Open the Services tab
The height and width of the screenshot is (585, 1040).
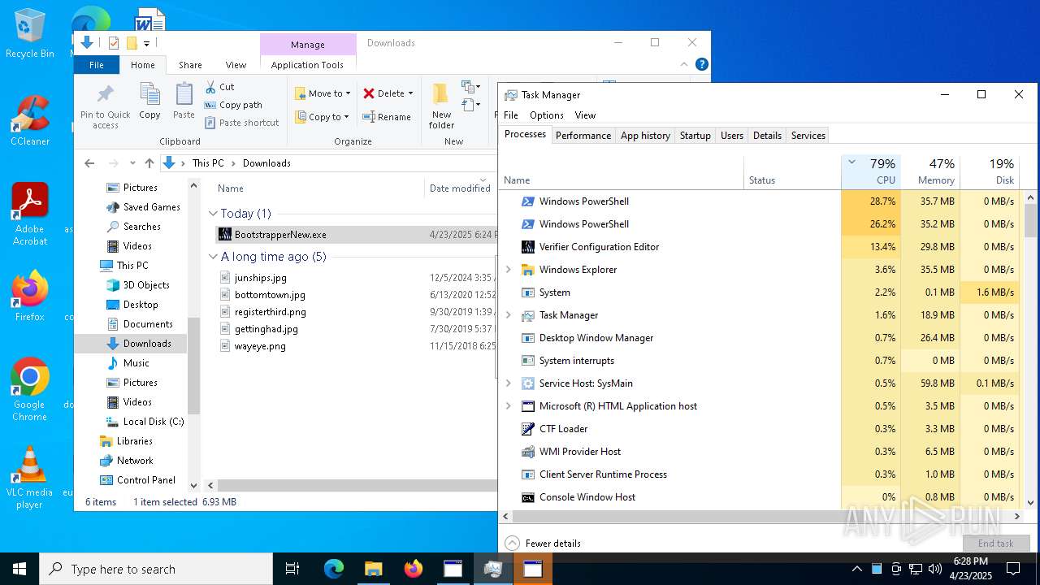coord(808,136)
